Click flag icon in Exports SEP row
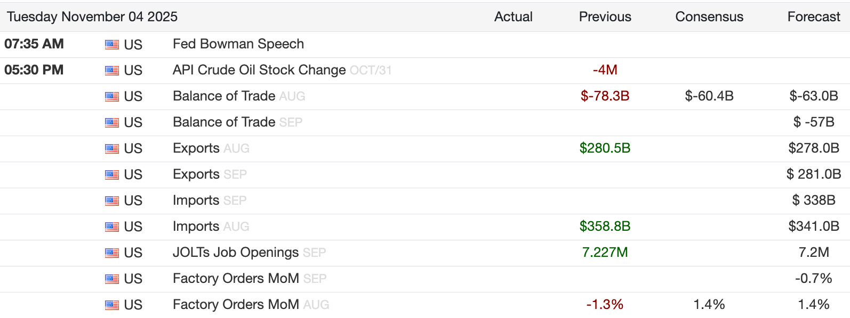The width and height of the screenshot is (850, 318). 112,175
